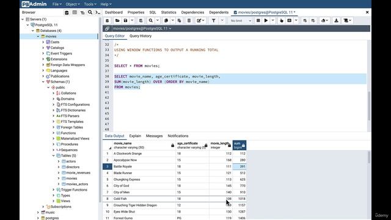Click the Edit pencil icon in query toolbar
The height and width of the screenshot is (220, 391).
[x=200, y=21]
